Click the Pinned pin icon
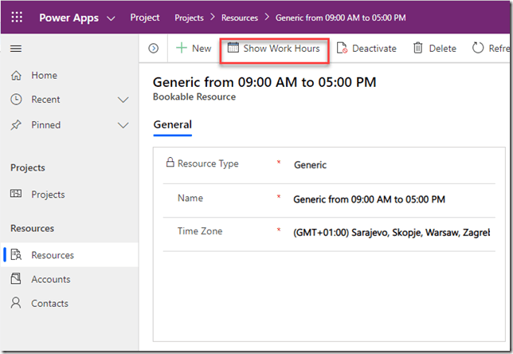 16,125
